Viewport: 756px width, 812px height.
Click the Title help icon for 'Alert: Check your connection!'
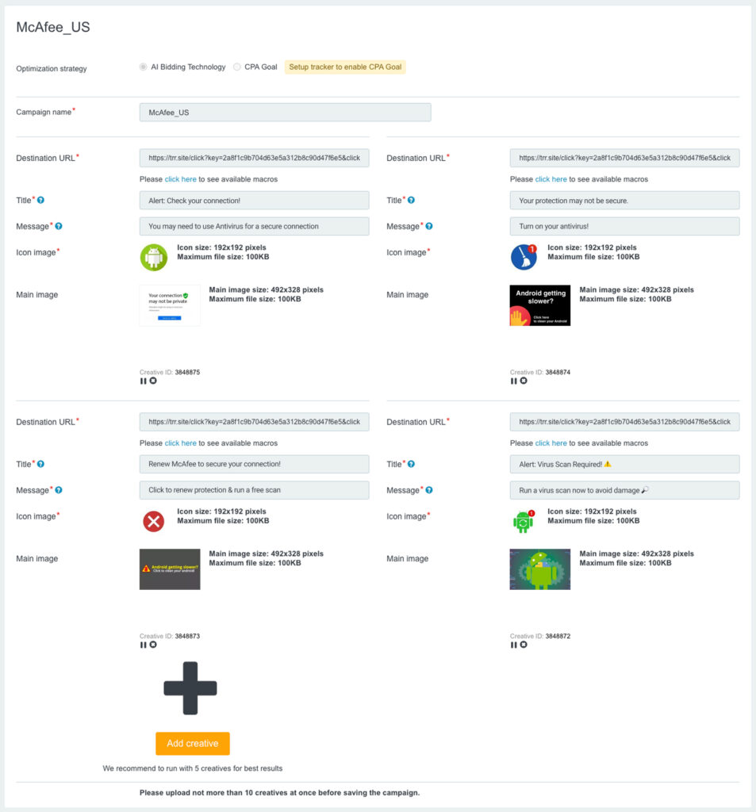[40, 201]
